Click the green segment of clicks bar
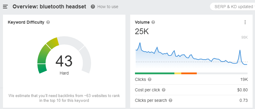255x109 pixels. [x=155, y=73]
